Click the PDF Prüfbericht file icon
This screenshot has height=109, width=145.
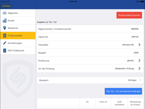coord(5,51)
